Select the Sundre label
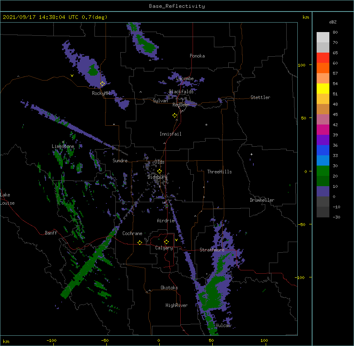Screen dimensions: 354x346 tap(120, 161)
